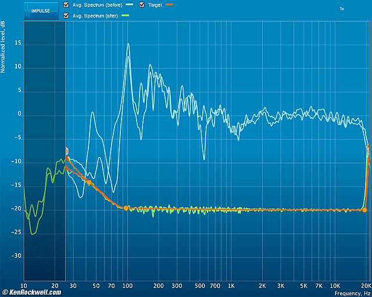The width and height of the screenshot is (372, 297).
Task: Click the green Avg. Spectrum (after) color swatch
Action: coord(126,15)
